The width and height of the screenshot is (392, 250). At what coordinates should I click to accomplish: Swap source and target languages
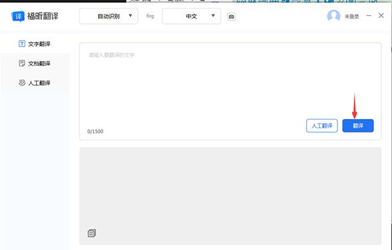(x=150, y=17)
